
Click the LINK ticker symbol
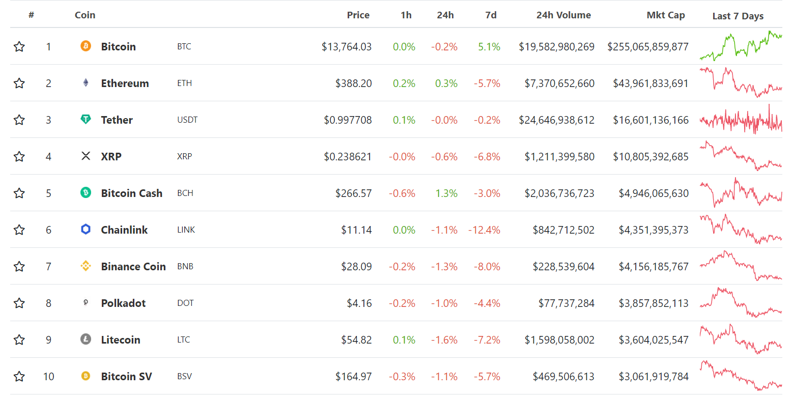tap(186, 230)
